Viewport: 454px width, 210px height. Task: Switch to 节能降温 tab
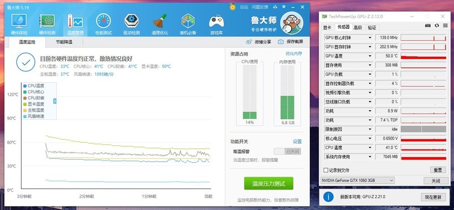(x=64, y=42)
